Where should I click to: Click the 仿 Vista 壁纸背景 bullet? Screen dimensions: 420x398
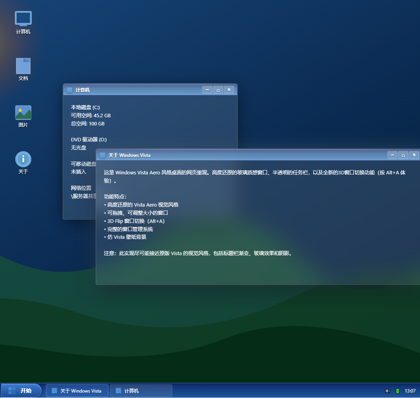point(125,237)
